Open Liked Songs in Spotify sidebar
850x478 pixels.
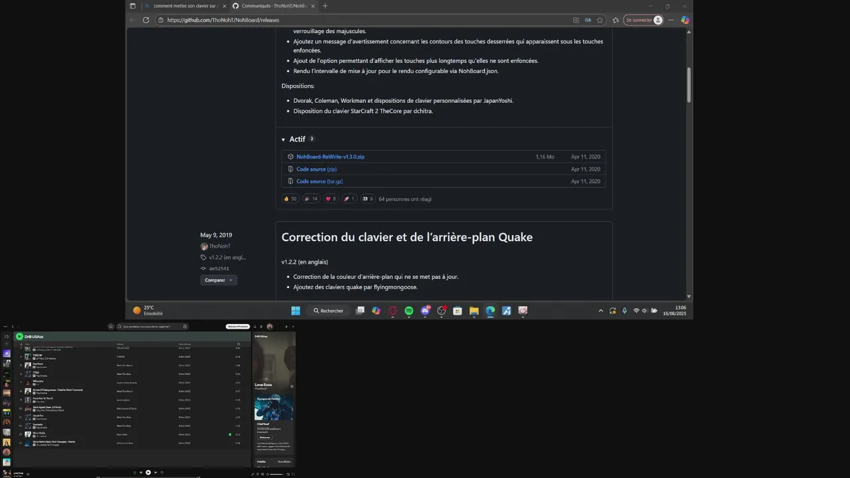click(7, 353)
